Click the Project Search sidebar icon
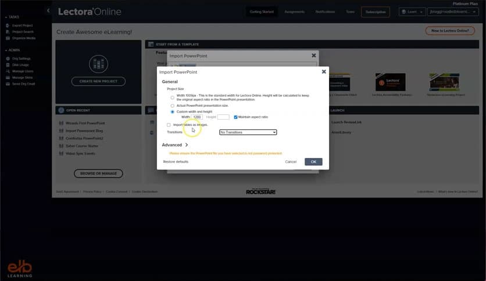 coord(8,32)
